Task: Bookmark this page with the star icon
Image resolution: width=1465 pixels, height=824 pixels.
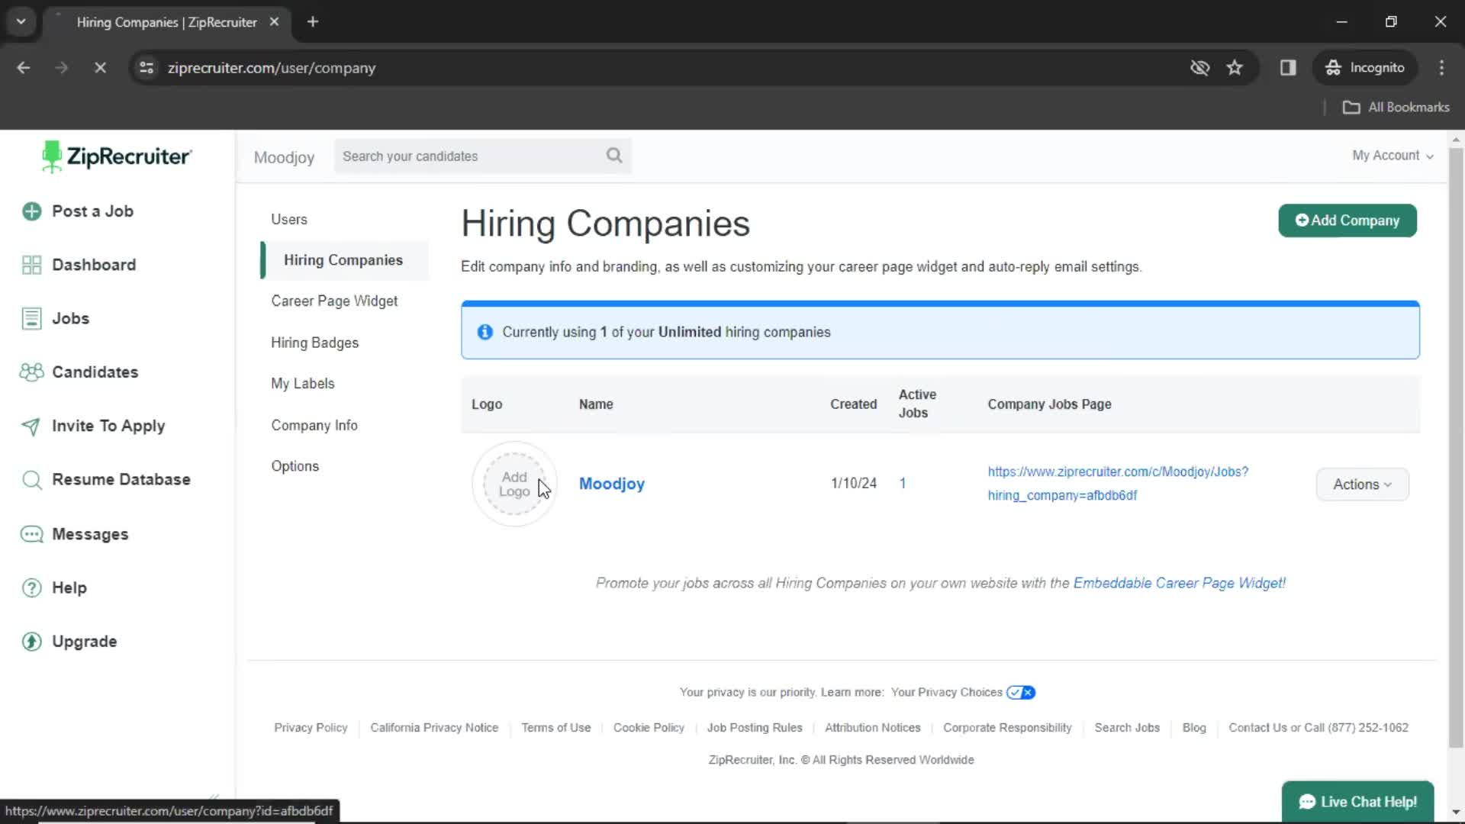Action: (x=1235, y=68)
